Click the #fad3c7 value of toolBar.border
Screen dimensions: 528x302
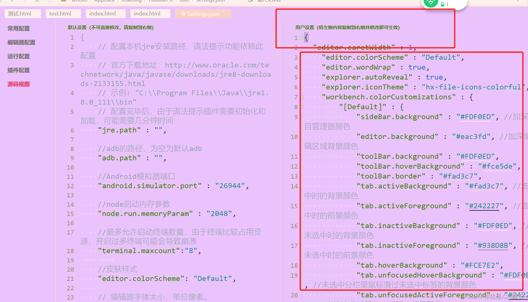[x=458, y=176]
